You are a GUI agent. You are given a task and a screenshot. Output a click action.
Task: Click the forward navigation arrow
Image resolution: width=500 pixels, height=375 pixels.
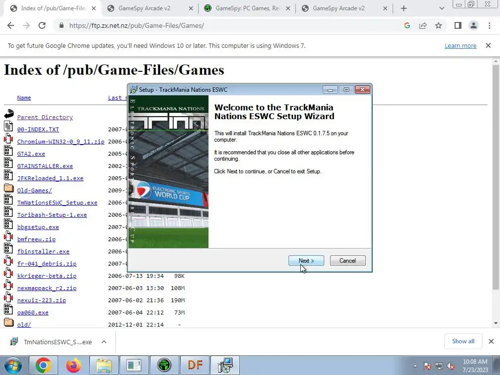point(26,25)
